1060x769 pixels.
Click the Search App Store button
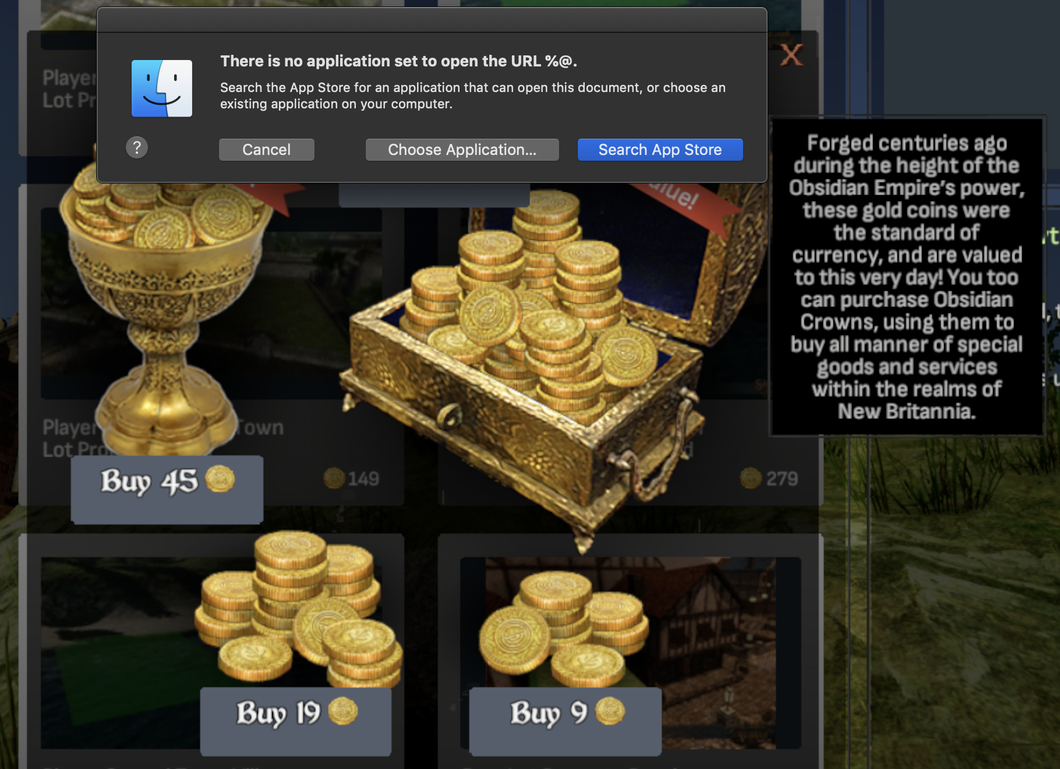pyautogui.click(x=660, y=150)
